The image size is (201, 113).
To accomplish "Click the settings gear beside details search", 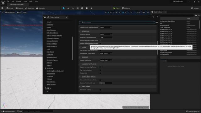I will tap(157, 22).
